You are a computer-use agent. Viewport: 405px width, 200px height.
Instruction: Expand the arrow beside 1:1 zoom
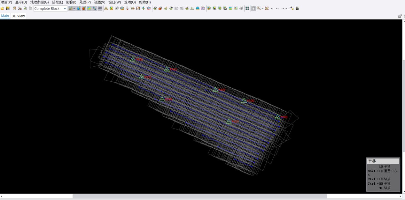[286, 9]
